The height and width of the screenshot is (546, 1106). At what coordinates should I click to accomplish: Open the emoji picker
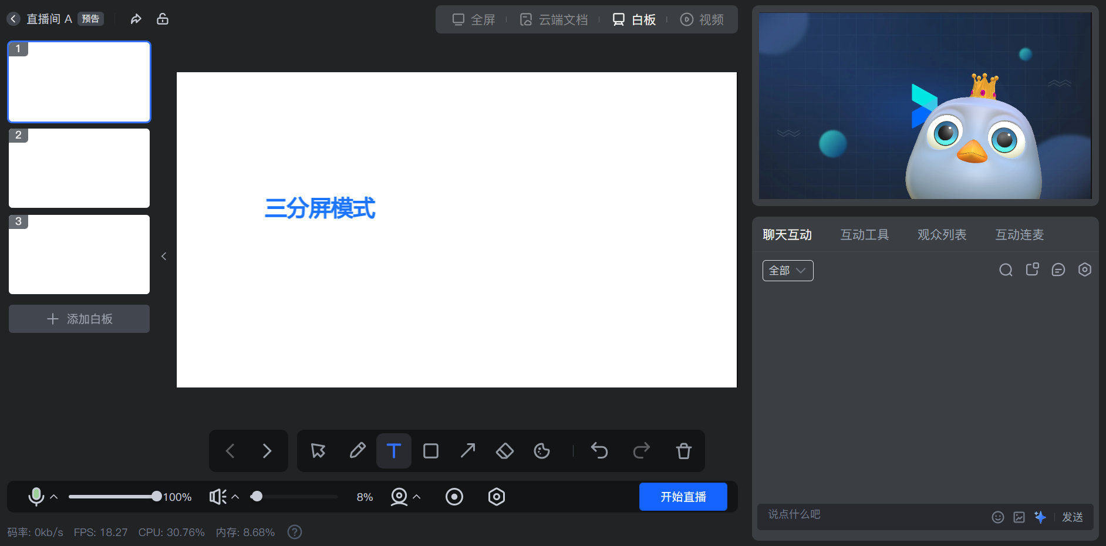[x=998, y=517]
